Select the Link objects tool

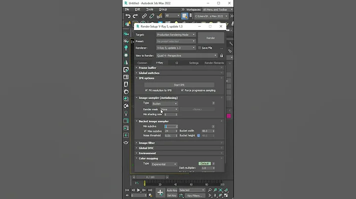[x=144, y=16]
